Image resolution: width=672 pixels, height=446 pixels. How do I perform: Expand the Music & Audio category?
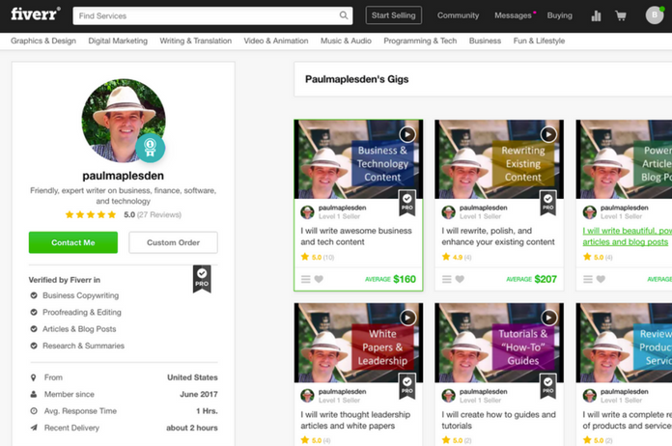click(x=346, y=42)
